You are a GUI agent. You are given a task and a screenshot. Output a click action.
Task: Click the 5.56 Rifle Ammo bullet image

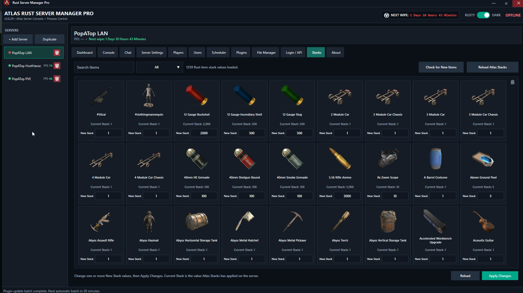click(x=340, y=158)
